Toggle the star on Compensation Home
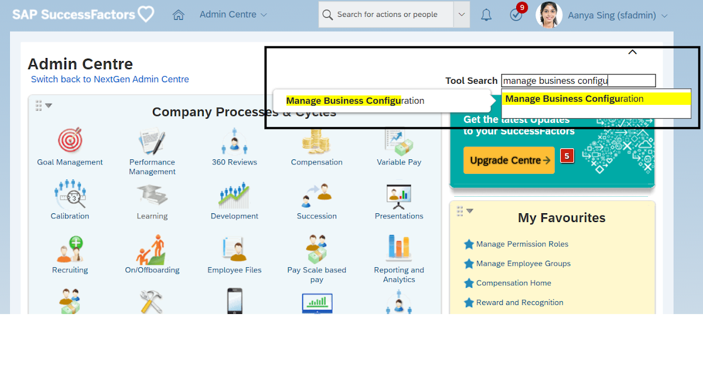Screen dimensions: 703x369 469,283
